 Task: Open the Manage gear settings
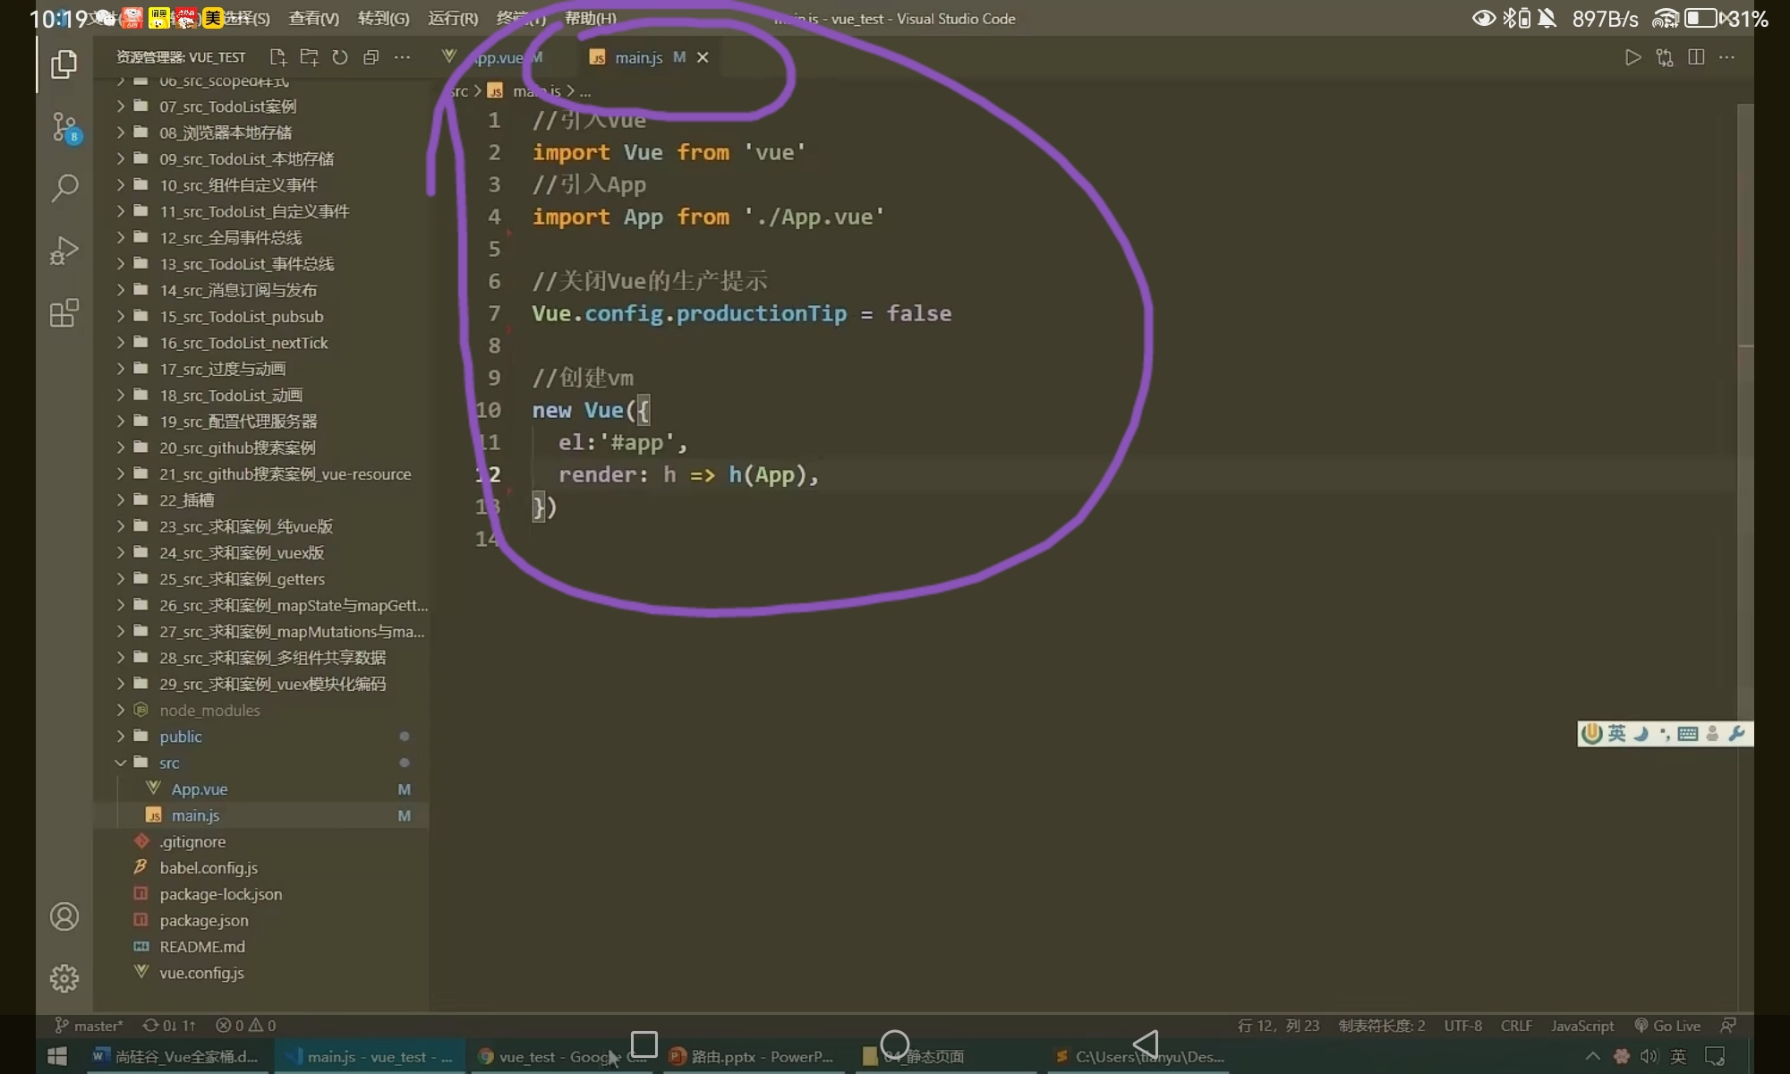point(64,978)
